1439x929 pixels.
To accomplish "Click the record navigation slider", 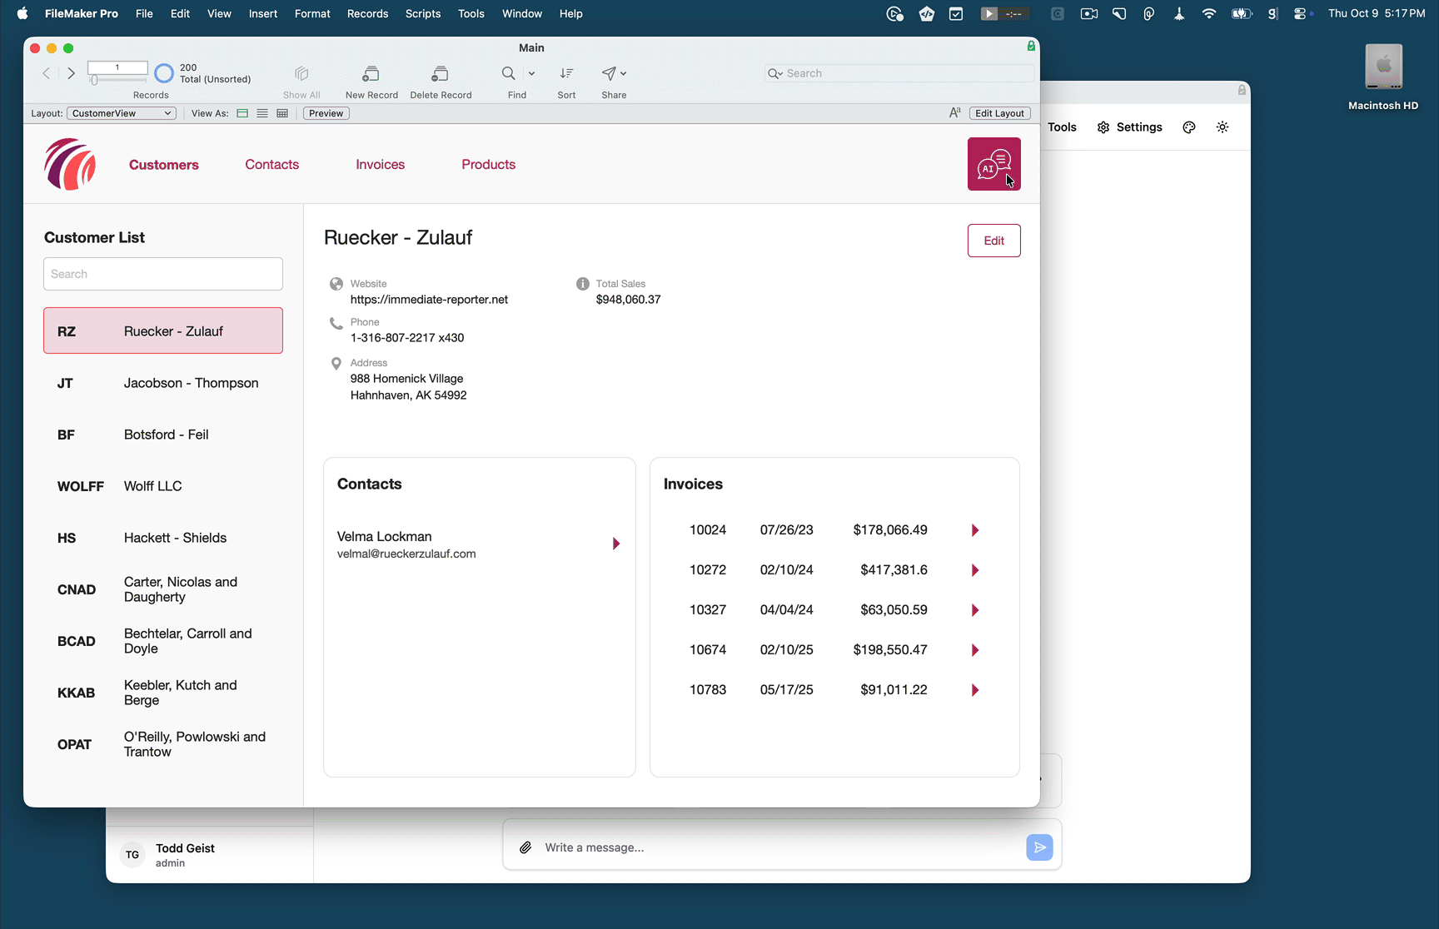I will coord(96,79).
